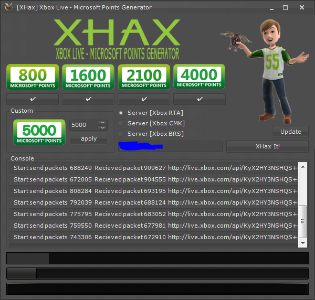Click the XHAX logo banner
The image size is (315, 300).
pos(117,39)
